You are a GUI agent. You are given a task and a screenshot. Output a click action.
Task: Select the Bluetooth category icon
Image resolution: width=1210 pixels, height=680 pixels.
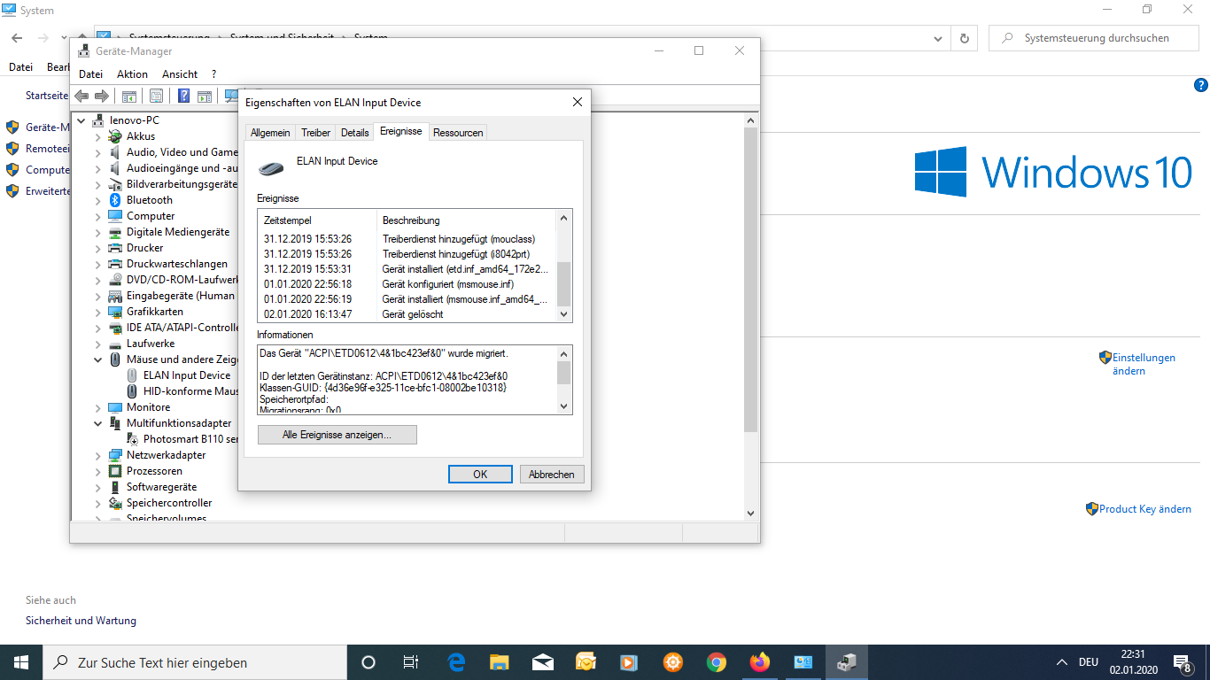point(115,200)
